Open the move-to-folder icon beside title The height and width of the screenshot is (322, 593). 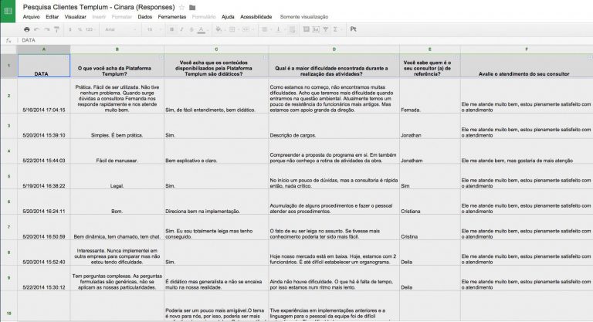(192, 7)
